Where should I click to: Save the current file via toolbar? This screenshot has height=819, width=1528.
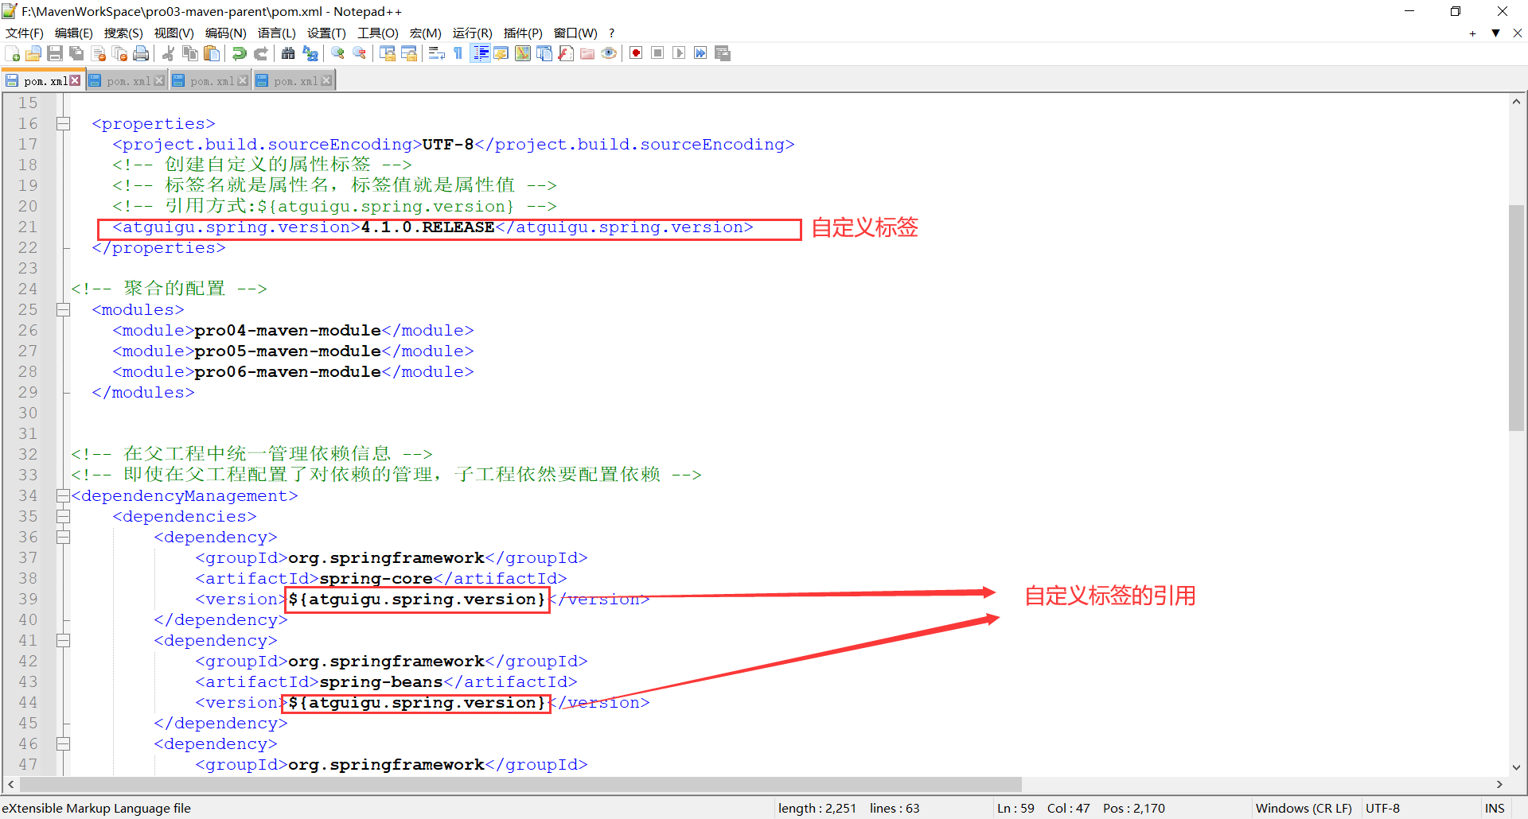(55, 53)
